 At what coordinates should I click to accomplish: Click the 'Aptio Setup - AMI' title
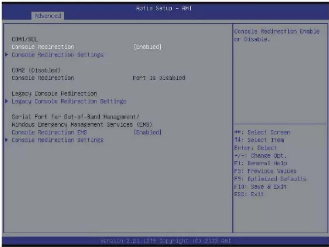(x=164, y=8)
